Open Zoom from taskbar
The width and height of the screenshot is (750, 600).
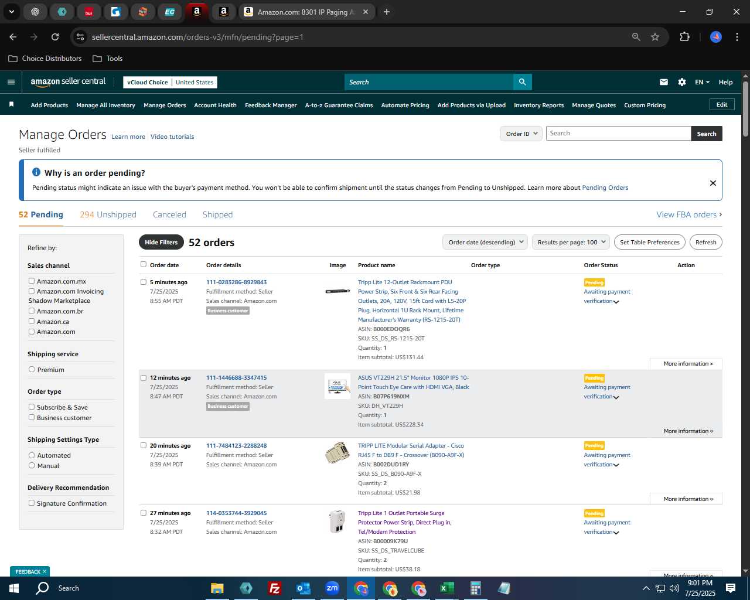[x=332, y=588]
